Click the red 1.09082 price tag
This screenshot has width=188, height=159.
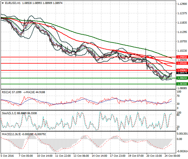181,70
